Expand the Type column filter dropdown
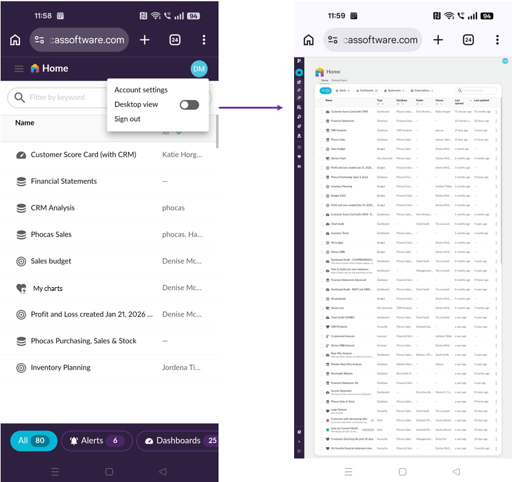The height and width of the screenshot is (482, 512). click(383, 104)
